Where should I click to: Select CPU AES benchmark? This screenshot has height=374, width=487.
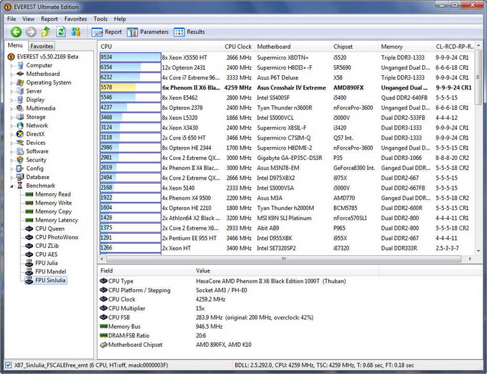46,254
